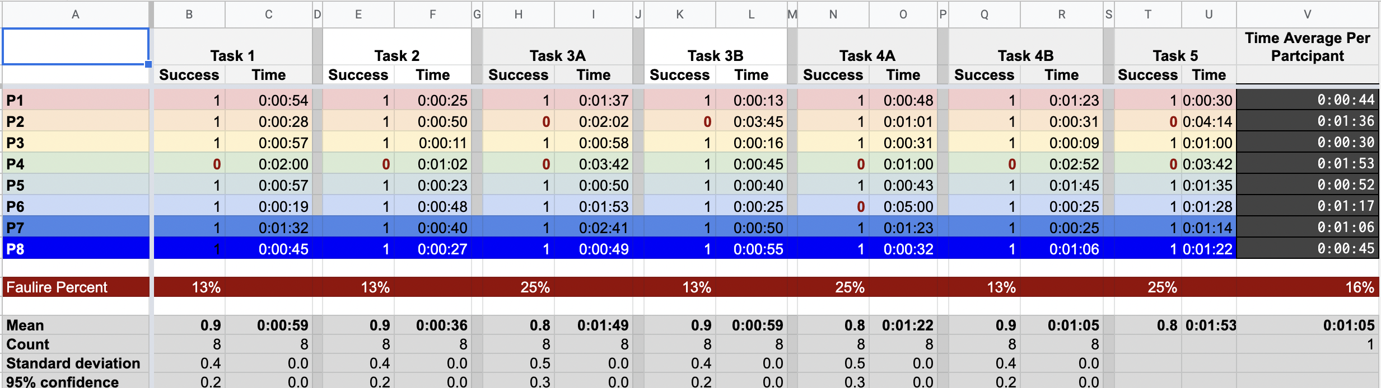Select P1 time average 0:00:44
Screen dimensions: 1381x388
pyautogui.click(x=1307, y=100)
